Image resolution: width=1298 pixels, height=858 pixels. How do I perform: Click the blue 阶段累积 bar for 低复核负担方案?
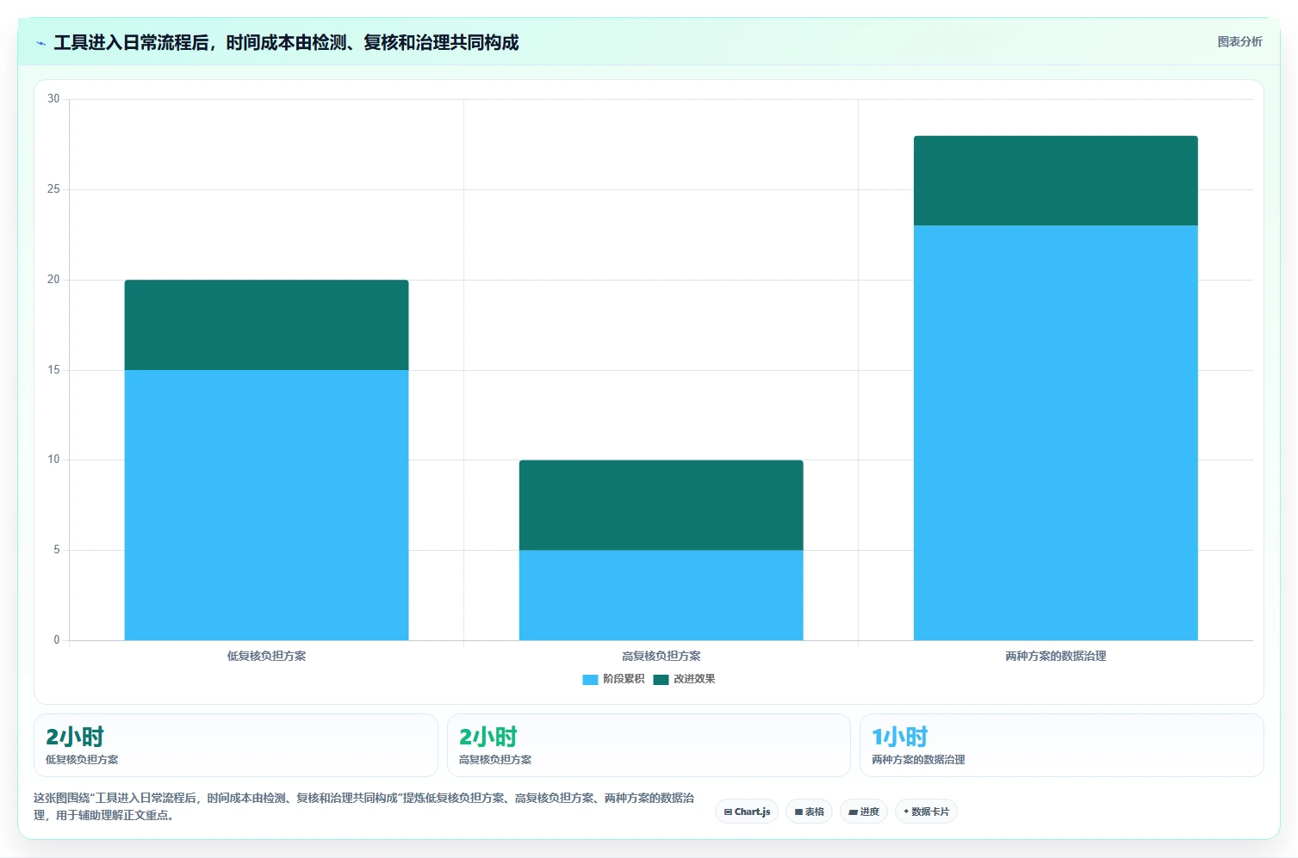point(266,505)
